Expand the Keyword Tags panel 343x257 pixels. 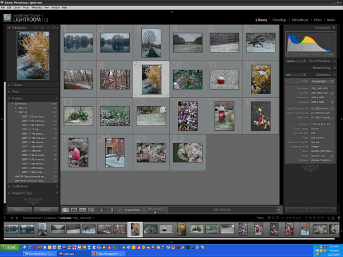pyautogui.click(x=9, y=193)
